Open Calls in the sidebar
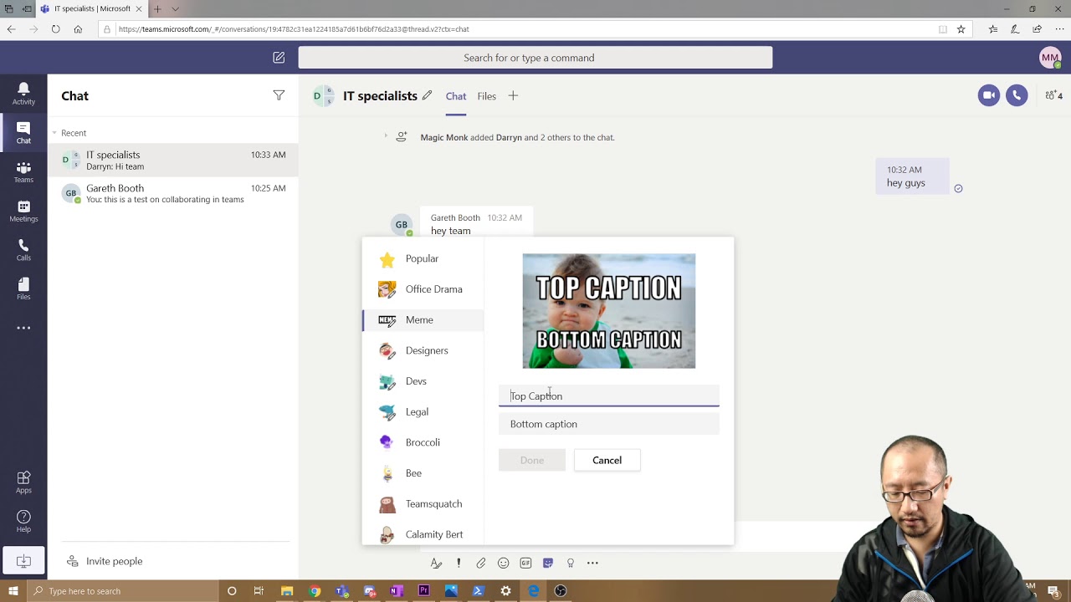This screenshot has height=602, width=1071. [x=23, y=250]
